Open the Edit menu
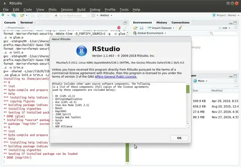The width and height of the screenshot is (241, 167). tap(16, 9)
